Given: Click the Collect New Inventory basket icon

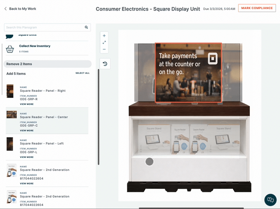Looking at the screenshot, I should click(10, 49).
